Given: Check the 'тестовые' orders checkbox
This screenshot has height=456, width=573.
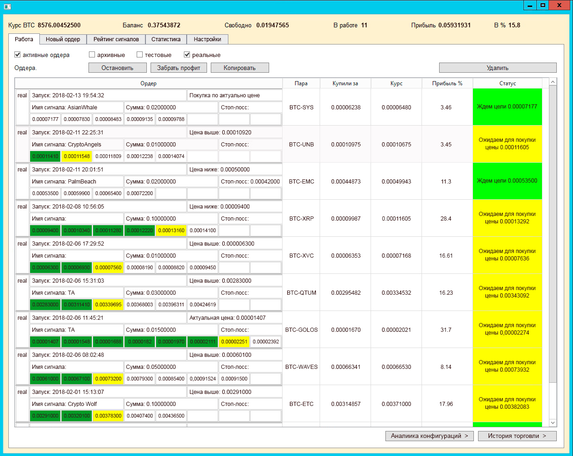Looking at the screenshot, I should pyautogui.click(x=140, y=55).
